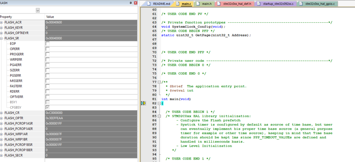
Task: Expand the FLASH_PCROP1BER register
Action: [x=1, y=150]
